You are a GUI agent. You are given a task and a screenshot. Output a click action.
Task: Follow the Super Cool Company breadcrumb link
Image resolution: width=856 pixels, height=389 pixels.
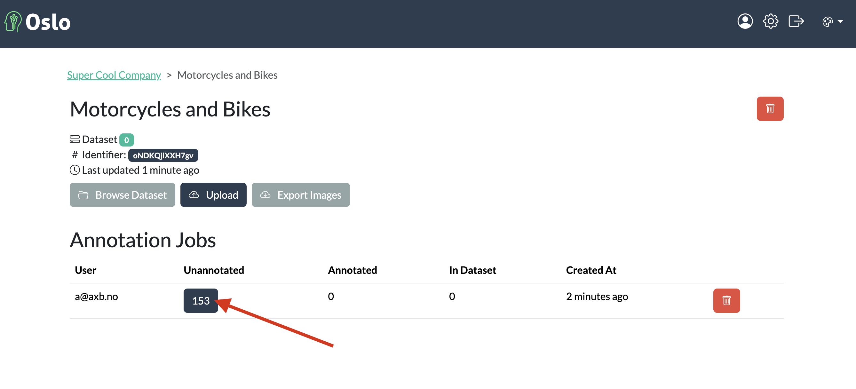point(114,75)
